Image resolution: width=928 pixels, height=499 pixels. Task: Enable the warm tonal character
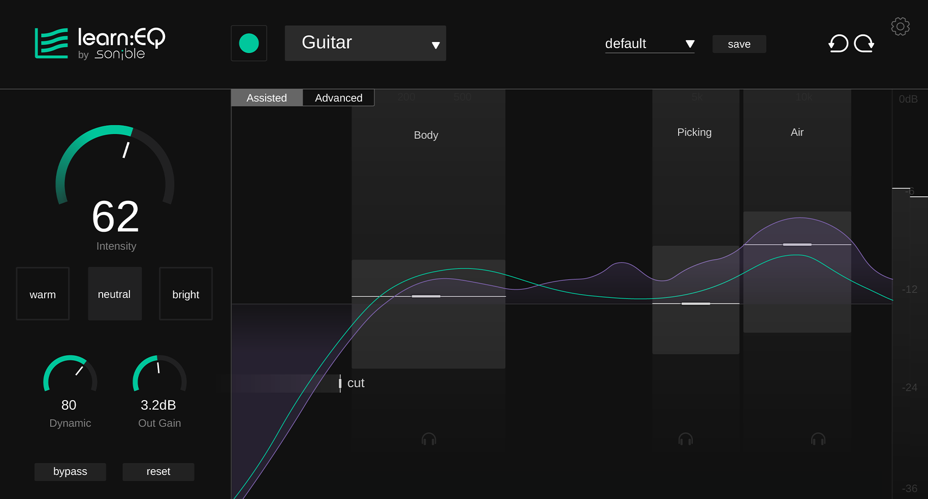(43, 294)
